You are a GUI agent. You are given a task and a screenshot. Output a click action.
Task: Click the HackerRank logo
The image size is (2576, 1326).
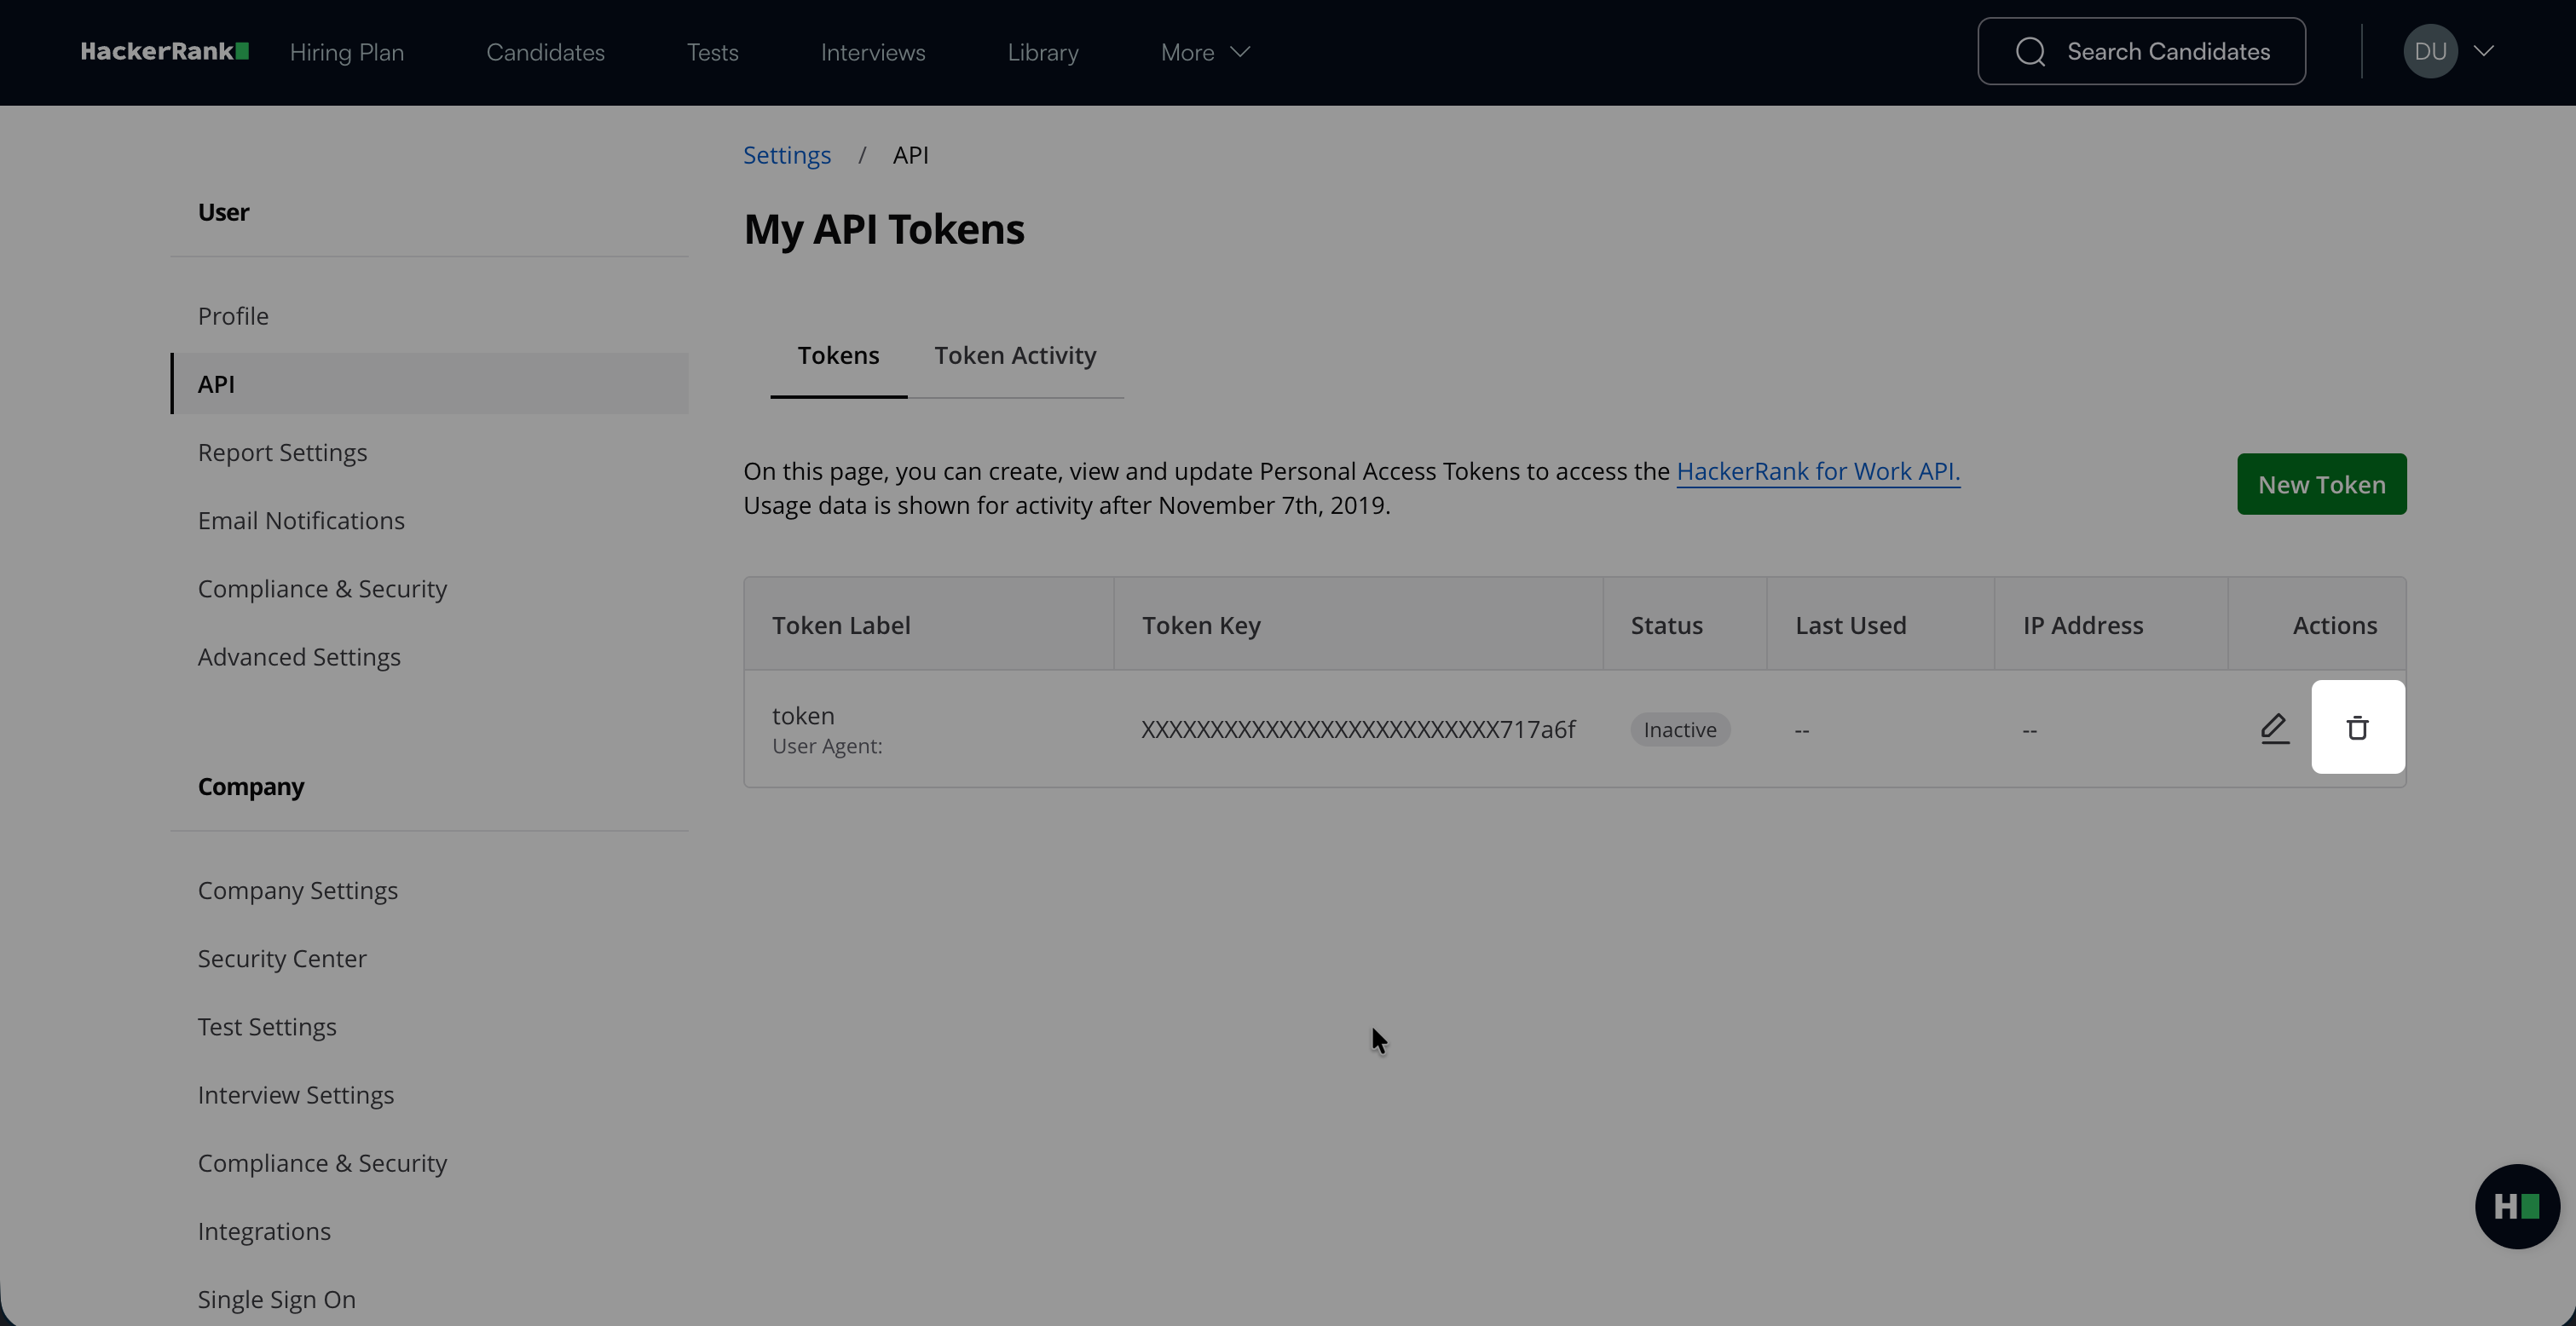(165, 51)
